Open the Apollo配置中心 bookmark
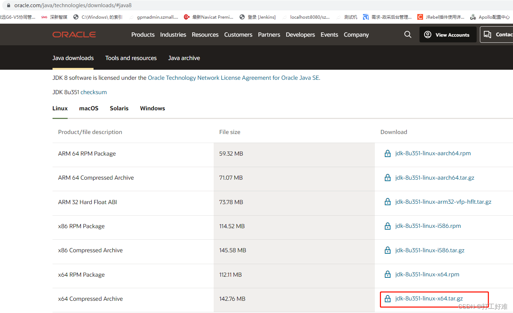This screenshot has width=513, height=313. 490,17
